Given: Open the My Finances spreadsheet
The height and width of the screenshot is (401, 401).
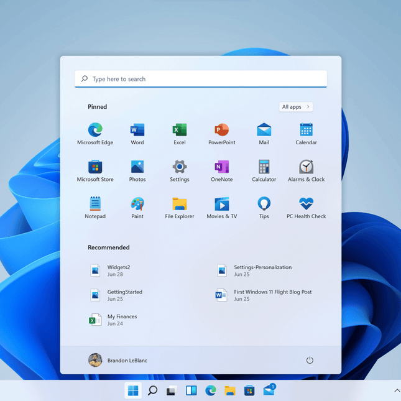Looking at the screenshot, I should pyautogui.click(x=113, y=320).
